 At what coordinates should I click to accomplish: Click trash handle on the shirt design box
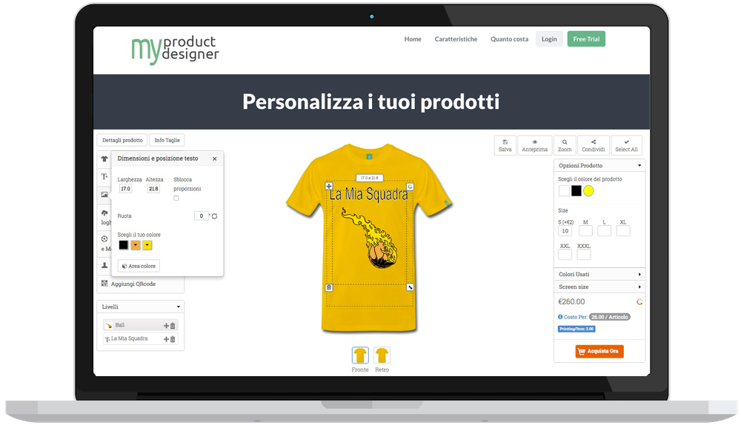tap(329, 288)
